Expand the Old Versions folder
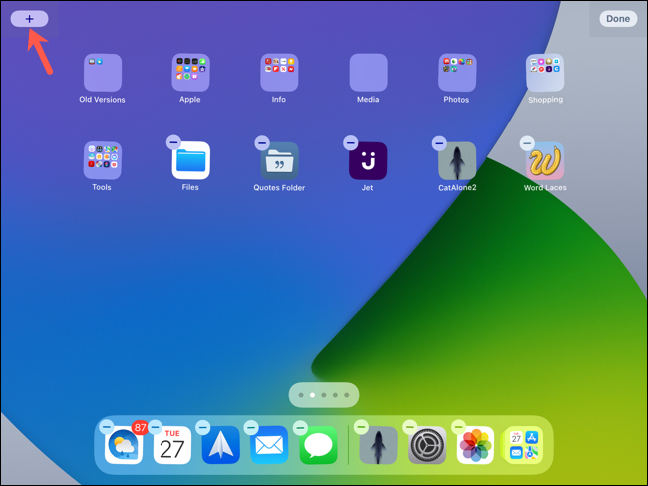Screen dimensions: 648x486 (103, 73)
